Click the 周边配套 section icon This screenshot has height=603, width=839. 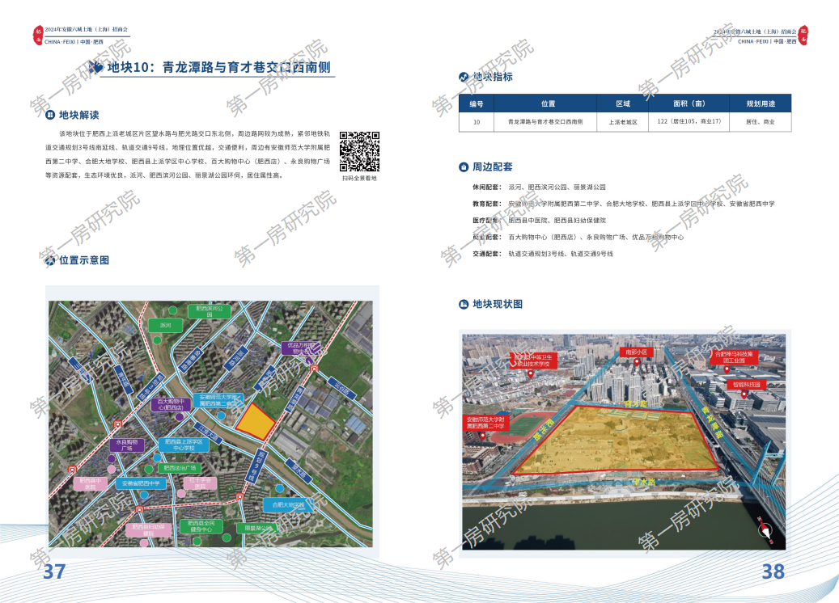tap(464, 167)
